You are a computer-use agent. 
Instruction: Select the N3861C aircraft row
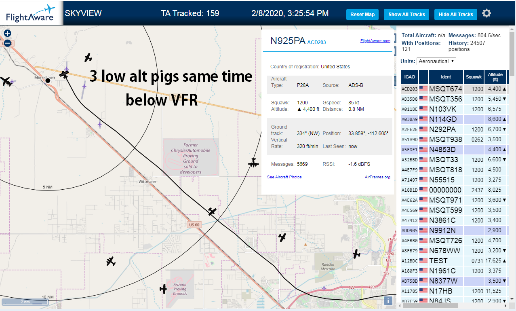click(454, 220)
